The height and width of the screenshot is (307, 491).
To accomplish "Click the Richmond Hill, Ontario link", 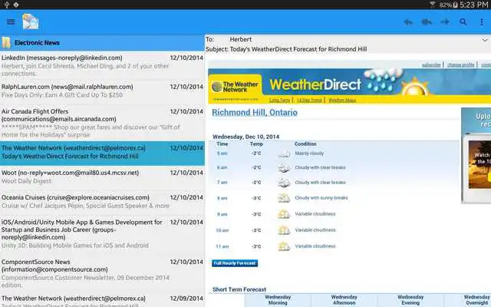I will 255,113.
